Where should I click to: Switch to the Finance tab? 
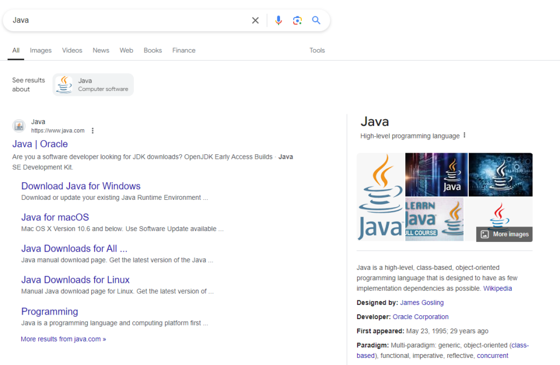click(x=184, y=50)
